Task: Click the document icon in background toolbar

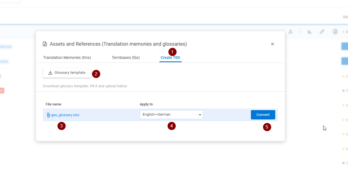Action: tap(335, 32)
